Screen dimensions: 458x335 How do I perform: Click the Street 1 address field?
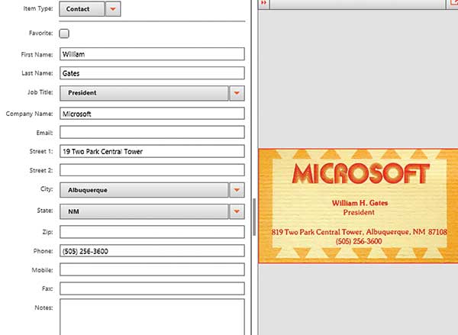pyautogui.click(x=151, y=151)
